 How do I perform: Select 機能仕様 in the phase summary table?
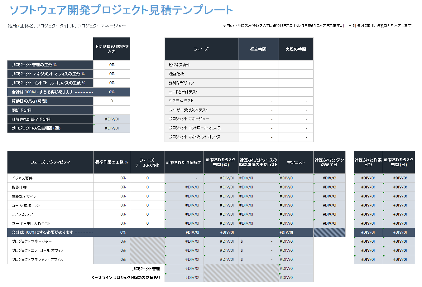[x=201, y=74]
